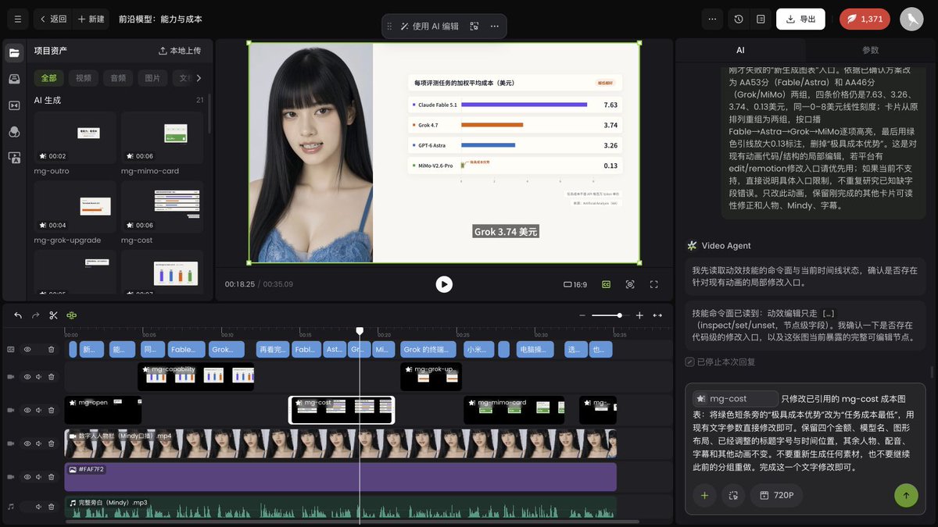Click the 新建 button

point(91,19)
